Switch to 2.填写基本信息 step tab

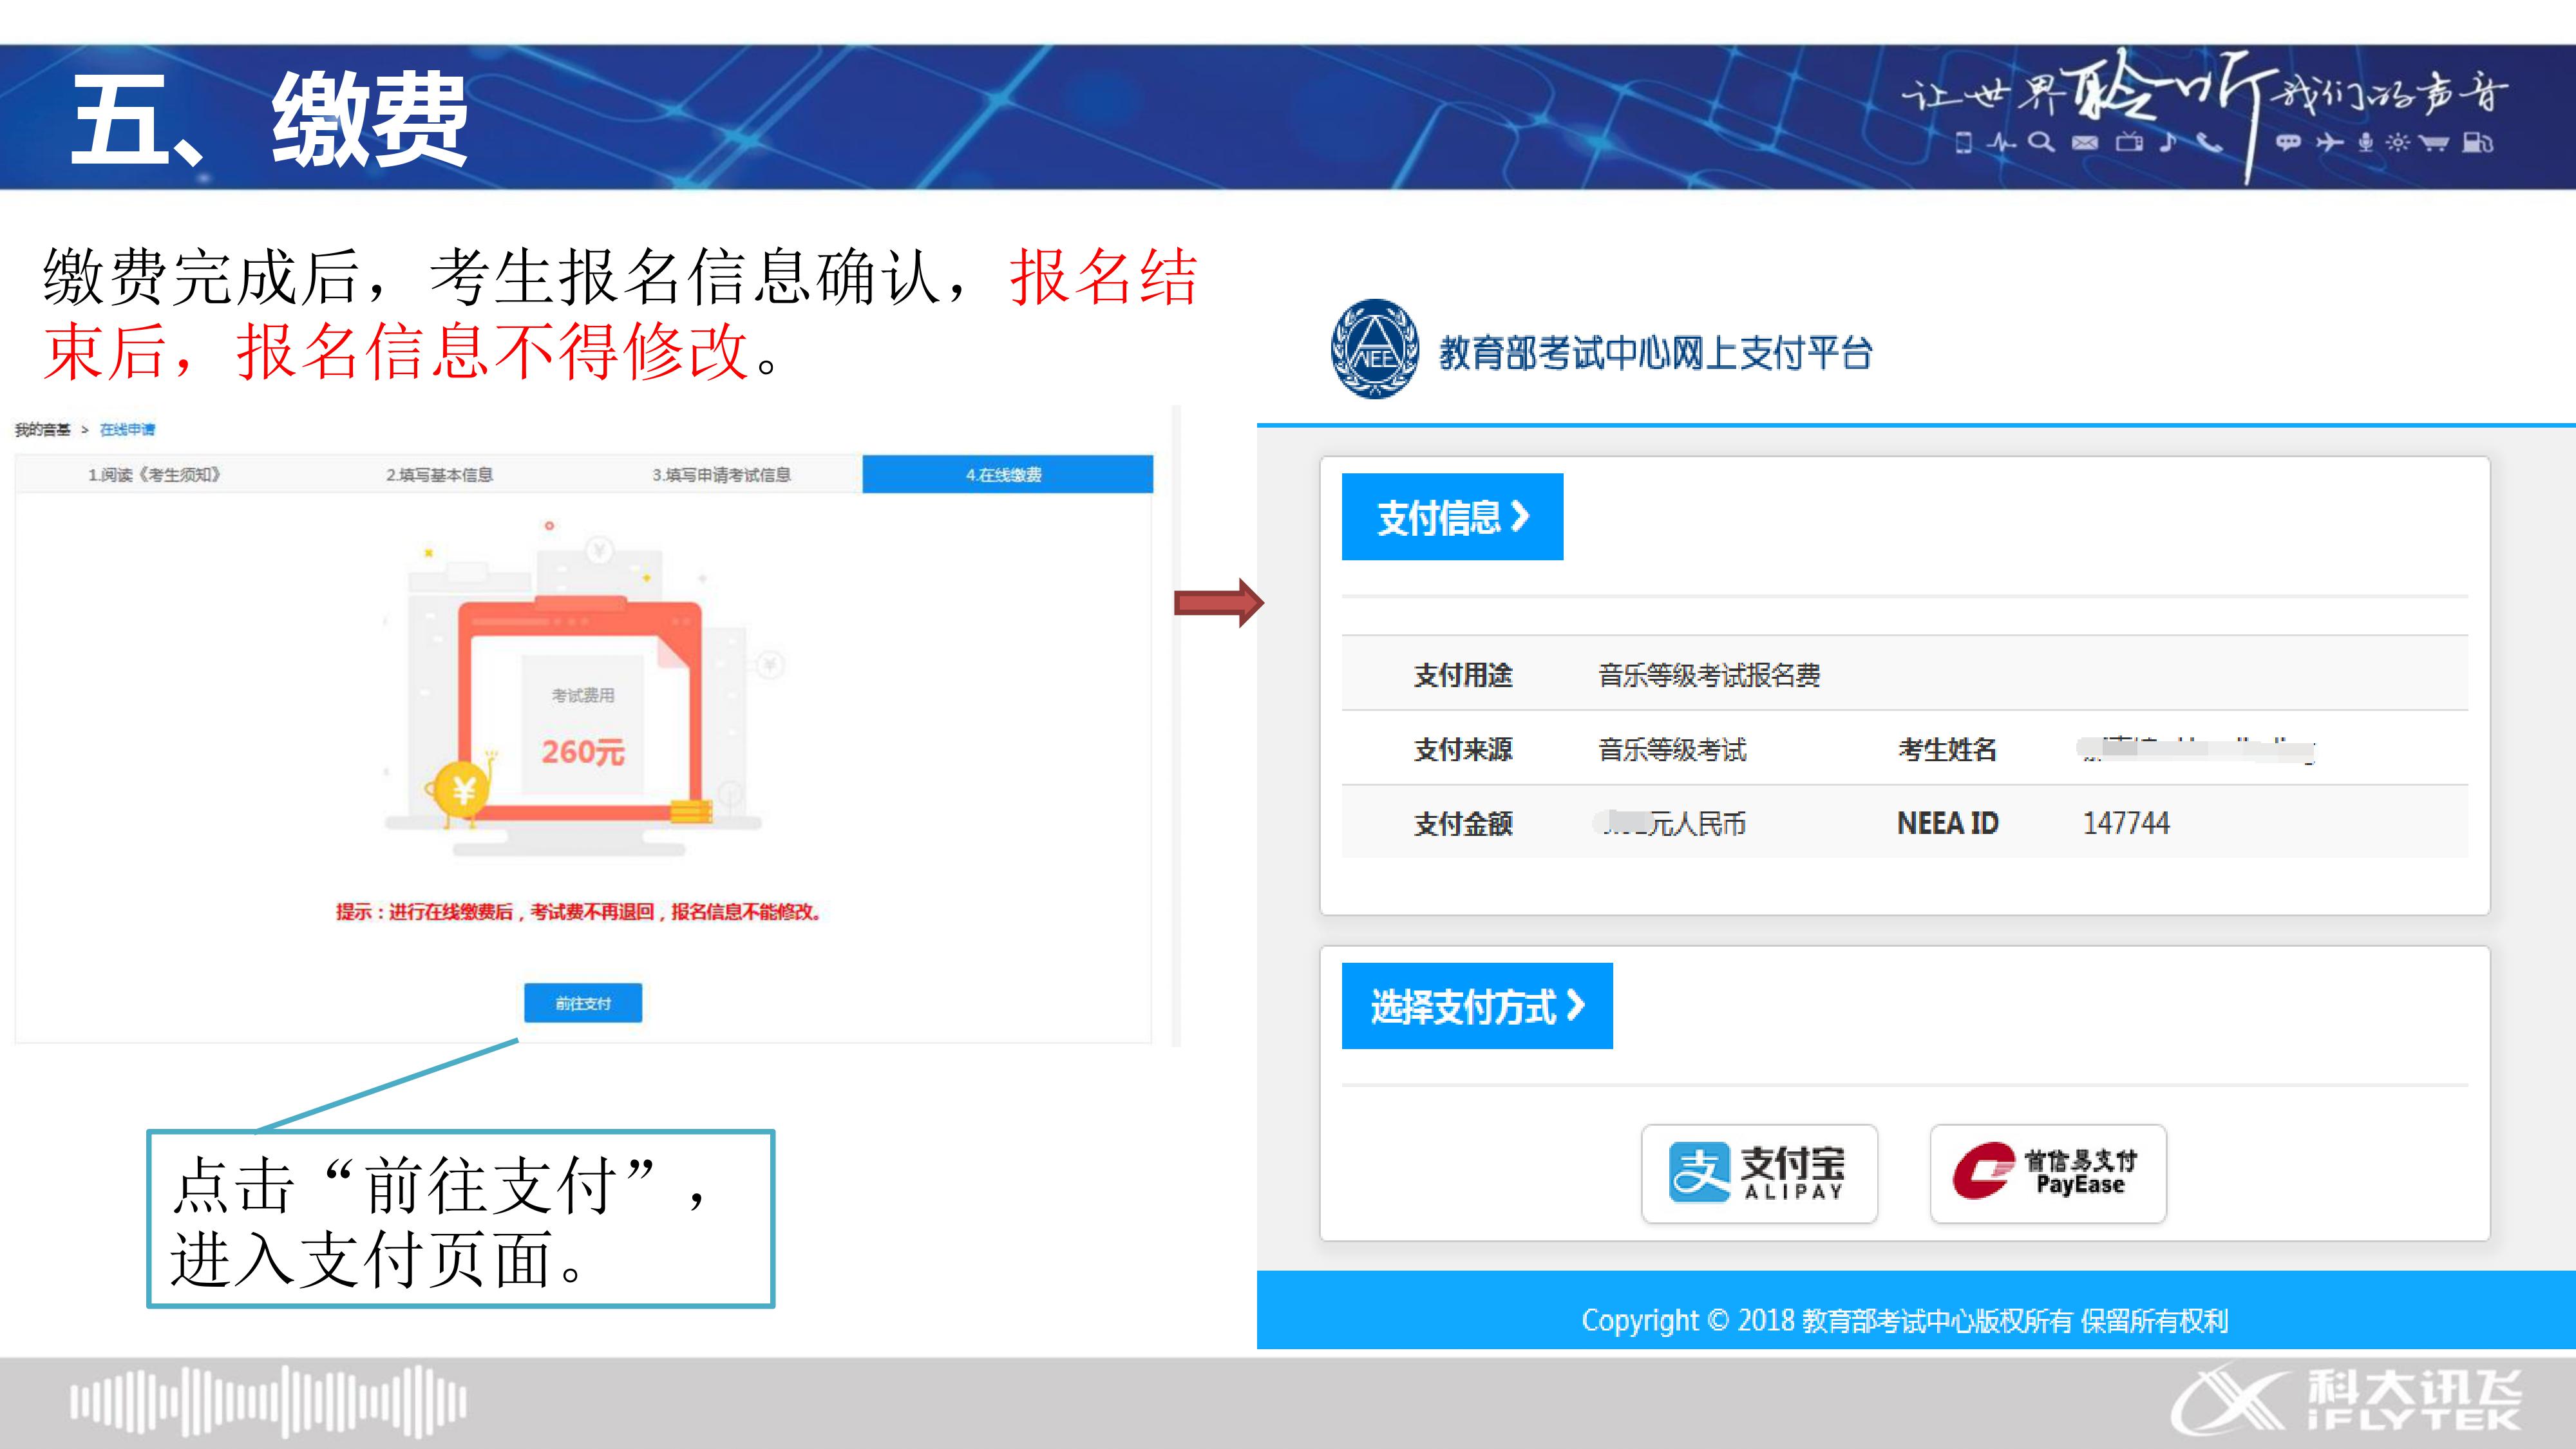[x=439, y=474]
